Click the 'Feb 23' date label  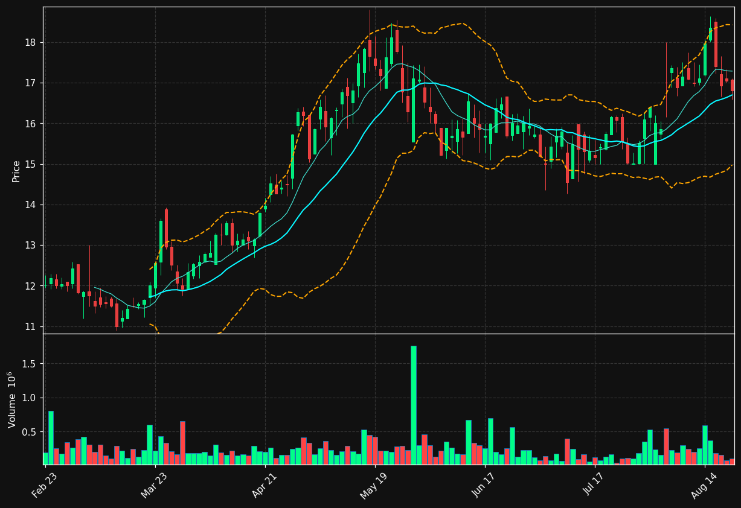[x=44, y=484]
